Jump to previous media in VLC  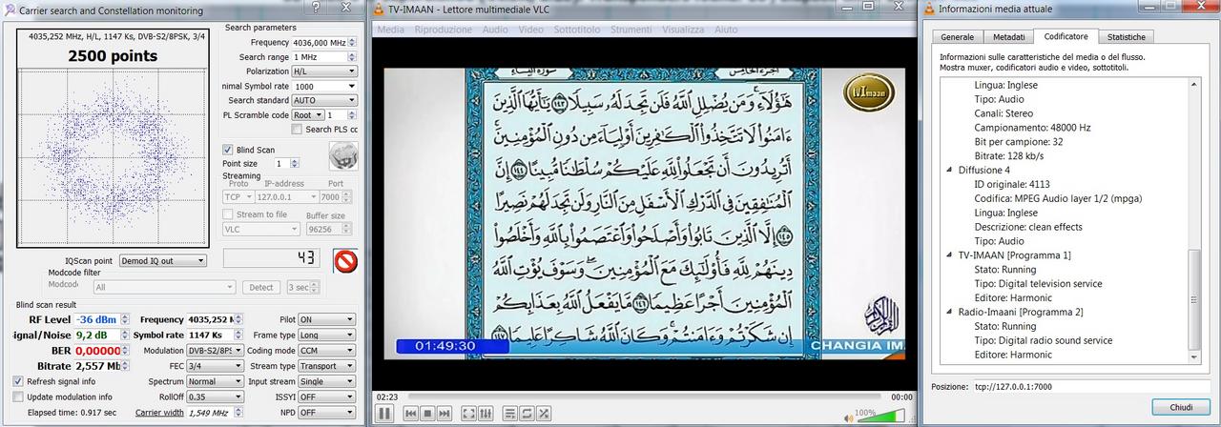pos(410,414)
